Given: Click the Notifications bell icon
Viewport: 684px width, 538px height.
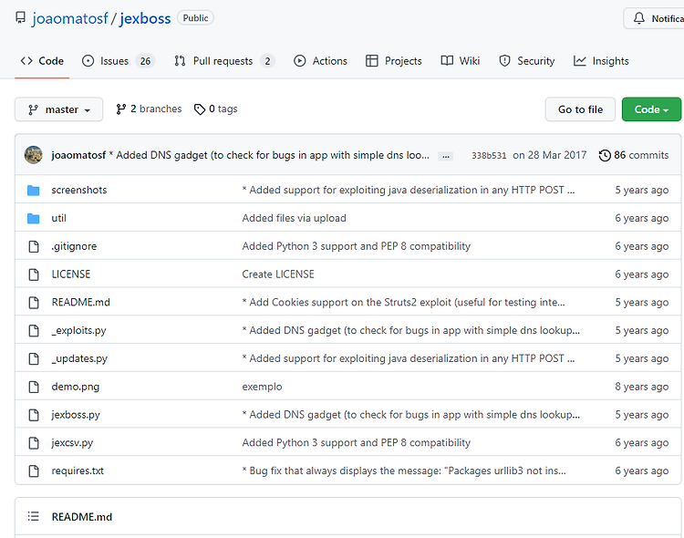Looking at the screenshot, I should [639, 18].
